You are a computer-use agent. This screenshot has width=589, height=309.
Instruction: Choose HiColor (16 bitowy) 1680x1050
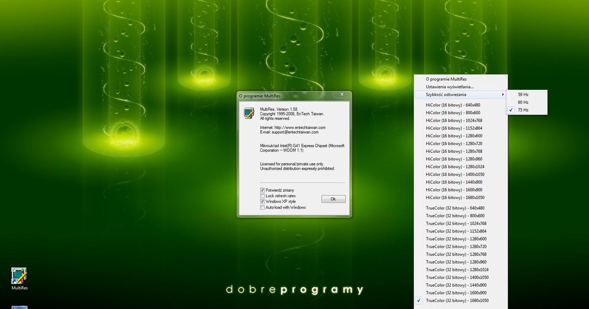point(461,198)
